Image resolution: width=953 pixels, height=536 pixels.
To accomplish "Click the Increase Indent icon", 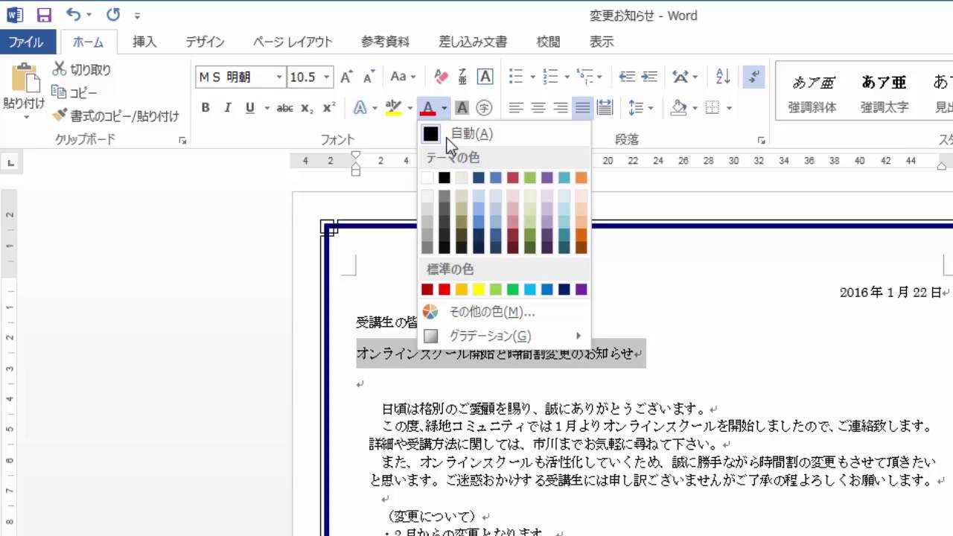I will (649, 77).
